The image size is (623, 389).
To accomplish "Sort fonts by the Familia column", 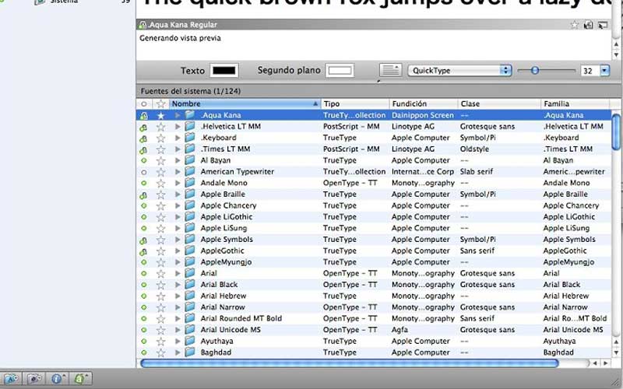I will [x=575, y=103].
